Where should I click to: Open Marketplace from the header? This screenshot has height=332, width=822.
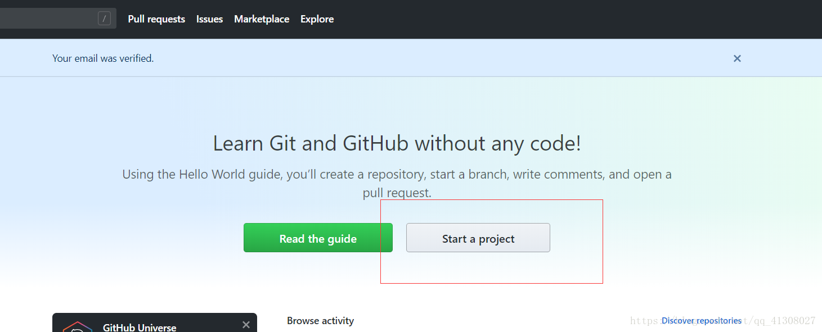(262, 19)
